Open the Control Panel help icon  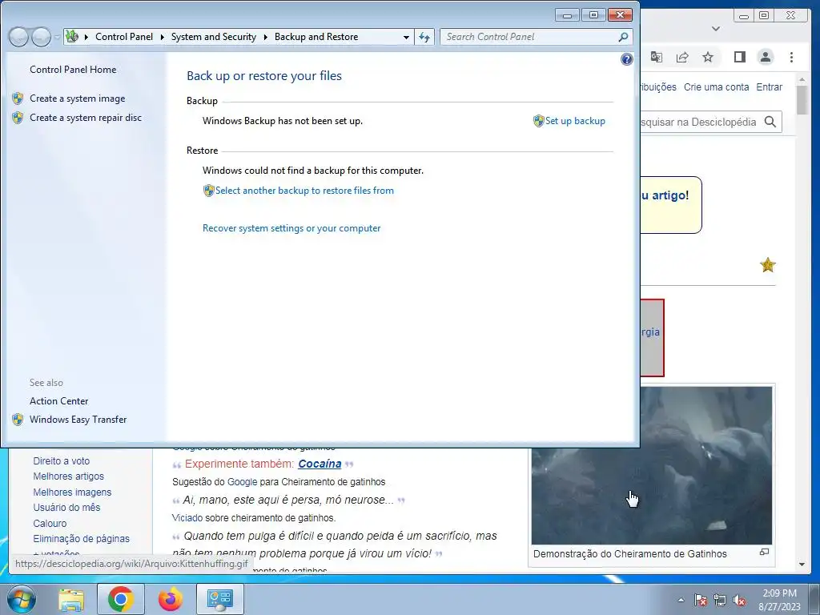tap(626, 59)
